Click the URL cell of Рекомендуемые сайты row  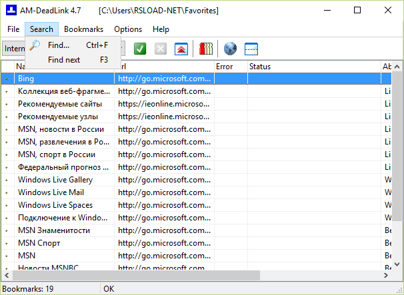click(165, 104)
